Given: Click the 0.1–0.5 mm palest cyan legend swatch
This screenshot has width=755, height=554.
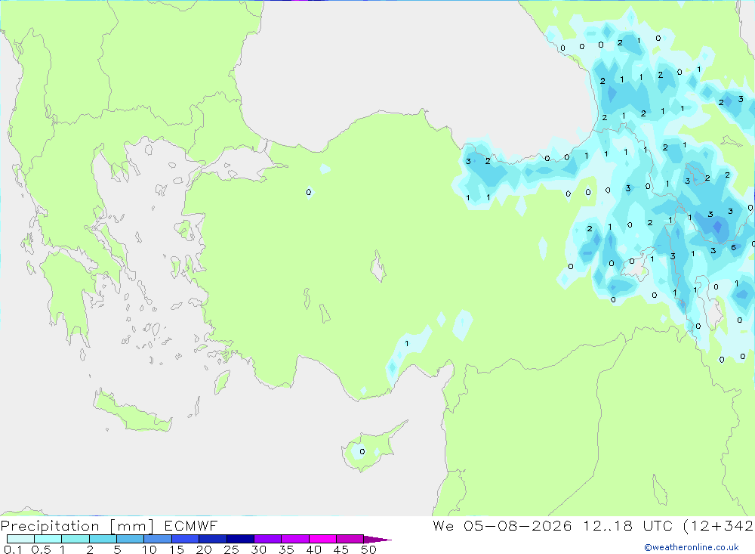Looking at the screenshot, I should click(20, 539).
